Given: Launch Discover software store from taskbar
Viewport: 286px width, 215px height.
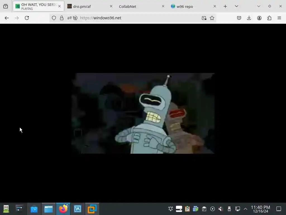Looking at the screenshot, I should (x=34, y=209).
